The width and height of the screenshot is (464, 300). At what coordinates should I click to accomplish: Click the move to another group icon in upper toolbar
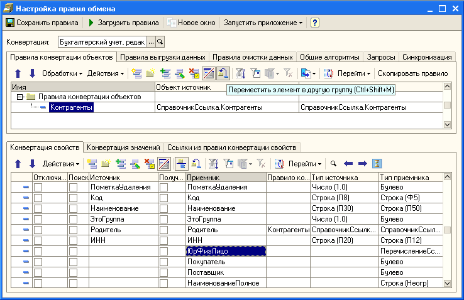(x=222, y=73)
